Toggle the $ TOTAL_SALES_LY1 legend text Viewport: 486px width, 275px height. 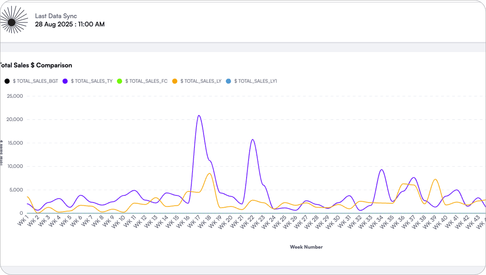[255, 81]
